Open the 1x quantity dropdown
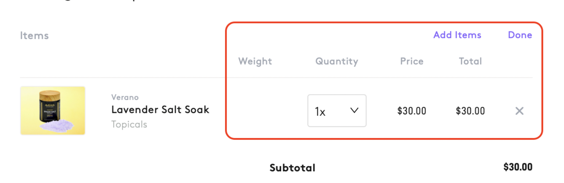This screenshot has width=564, height=183. click(337, 111)
